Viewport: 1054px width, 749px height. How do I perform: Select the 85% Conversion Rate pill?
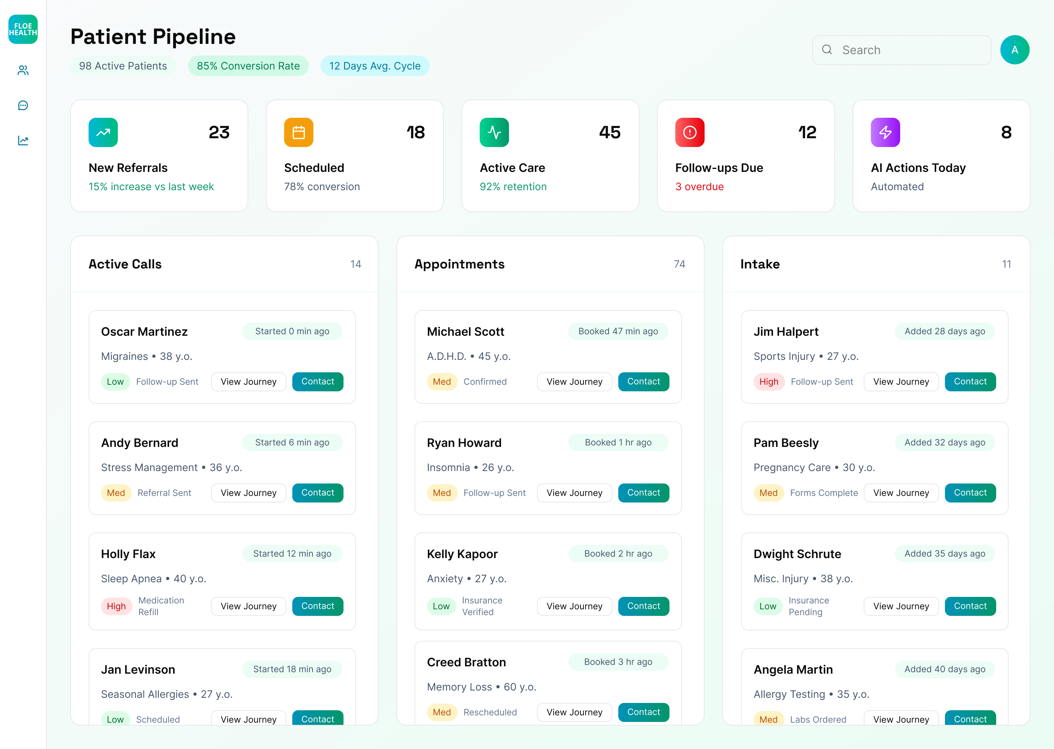point(248,66)
